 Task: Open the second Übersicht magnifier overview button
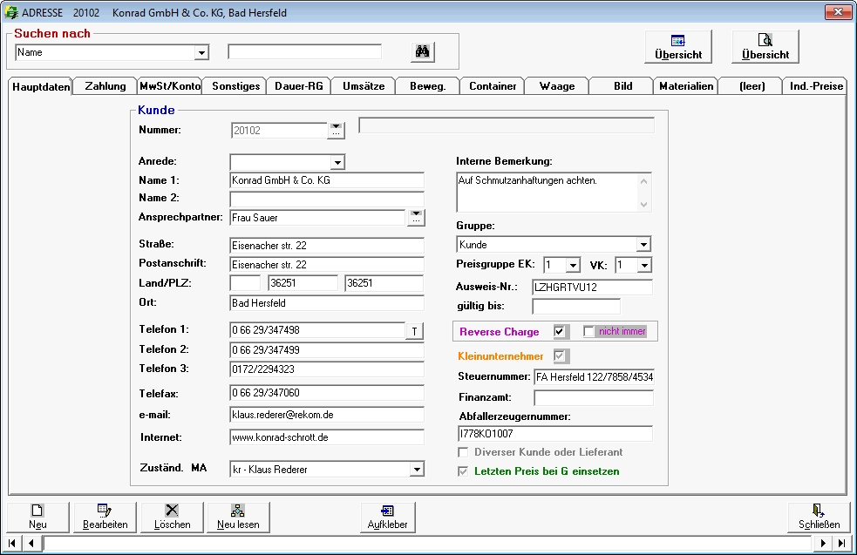pos(765,46)
